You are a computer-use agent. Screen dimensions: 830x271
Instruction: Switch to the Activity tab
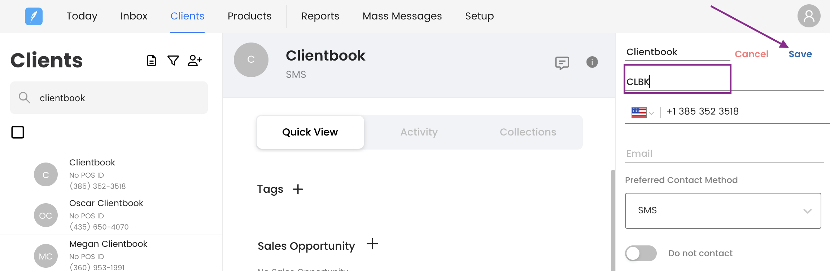419,132
